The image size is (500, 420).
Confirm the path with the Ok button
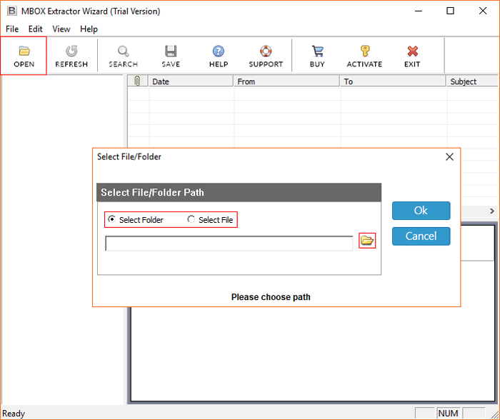pyautogui.click(x=421, y=211)
